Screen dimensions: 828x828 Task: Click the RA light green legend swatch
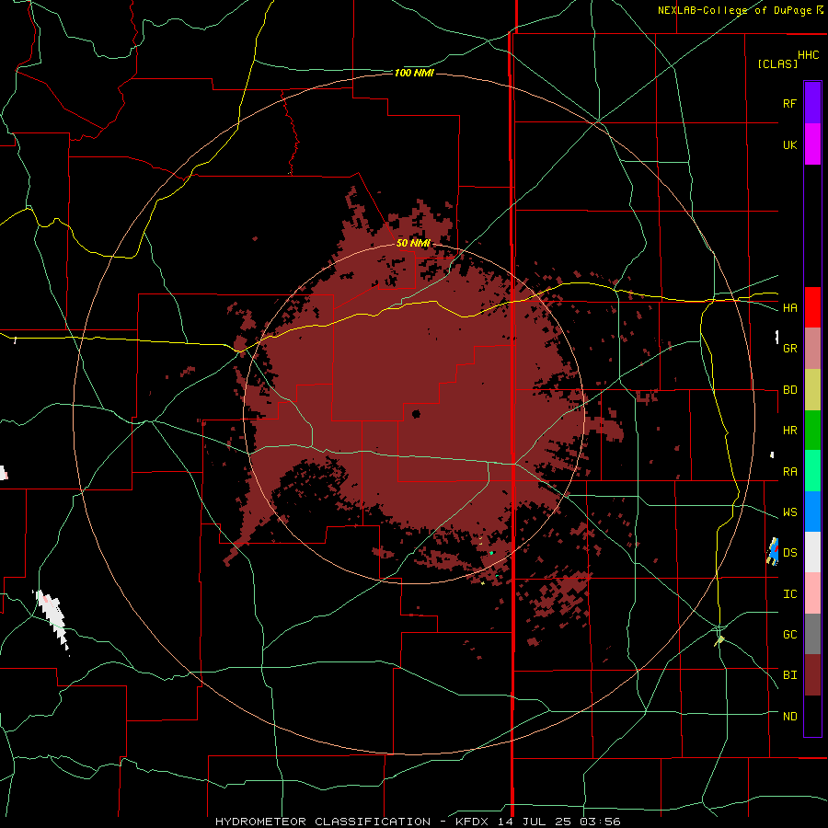coord(812,471)
